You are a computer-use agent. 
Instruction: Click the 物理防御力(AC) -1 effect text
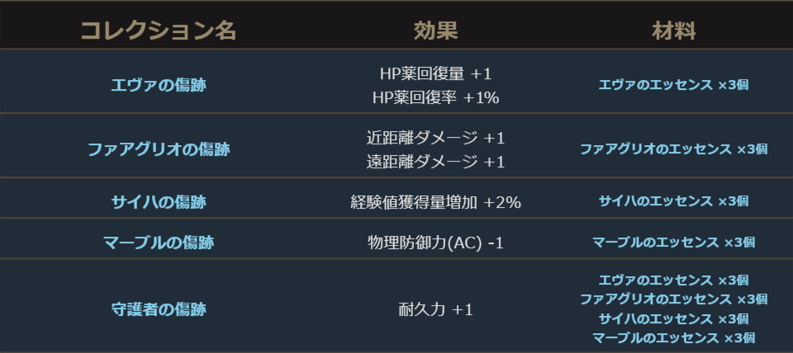(x=435, y=242)
